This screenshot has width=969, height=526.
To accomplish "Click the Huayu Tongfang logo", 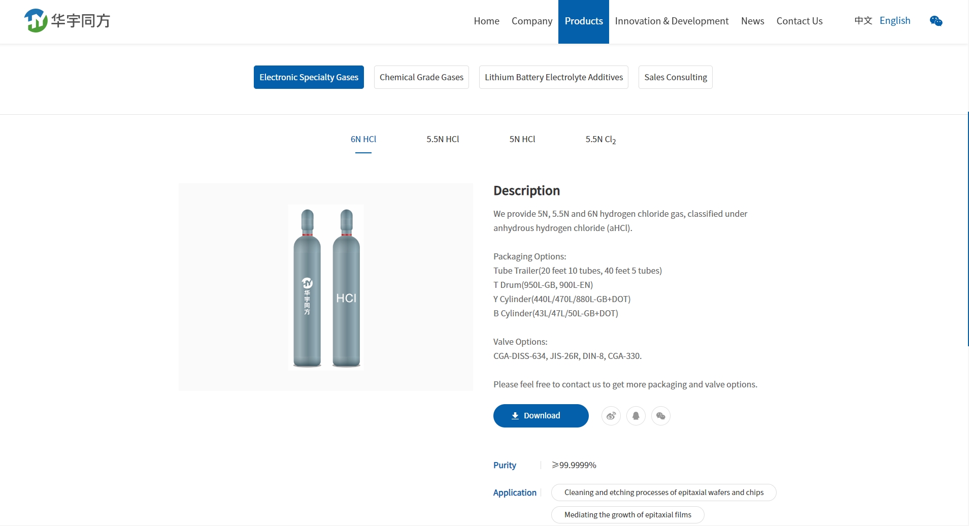I will click(x=67, y=21).
